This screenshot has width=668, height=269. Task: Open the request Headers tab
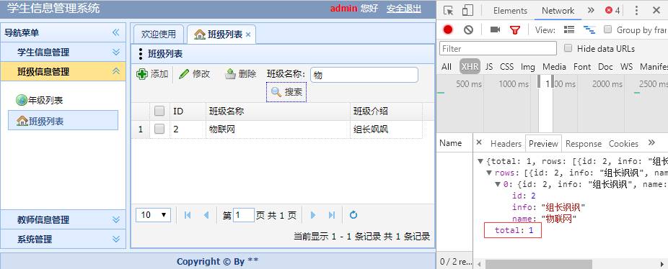(x=506, y=144)
